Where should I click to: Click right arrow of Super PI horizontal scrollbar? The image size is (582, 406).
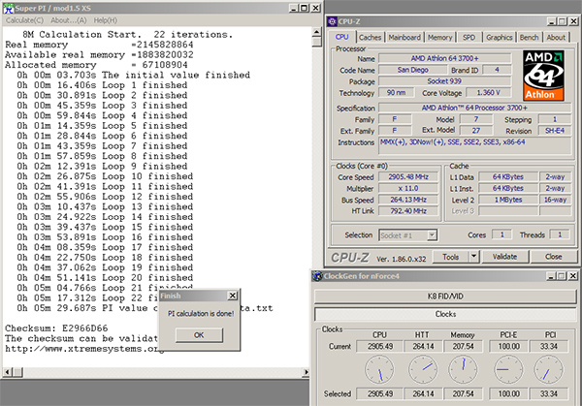307,371
